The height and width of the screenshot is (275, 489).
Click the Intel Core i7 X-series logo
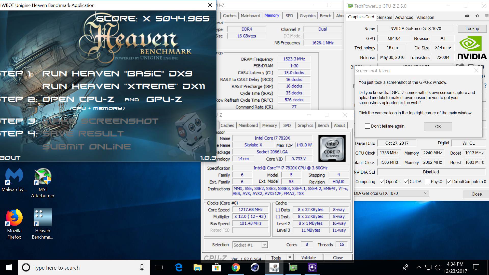click(x=332, y=148)
